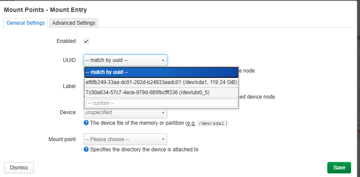Click the custom UUID input field
This screenshot has height=177, width=360.
pyautogui.click(x=161, y=103)
